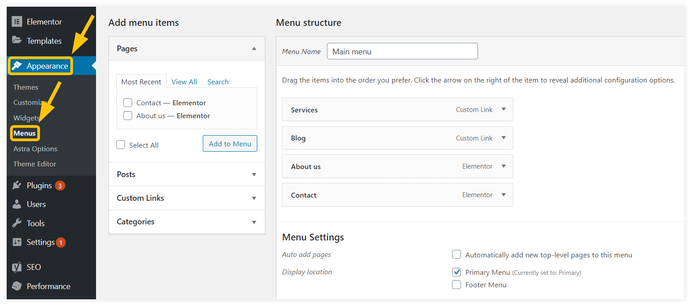The image size is (691, 306).
Task: Open Widgets under Appearance
Action: (26, 118)
